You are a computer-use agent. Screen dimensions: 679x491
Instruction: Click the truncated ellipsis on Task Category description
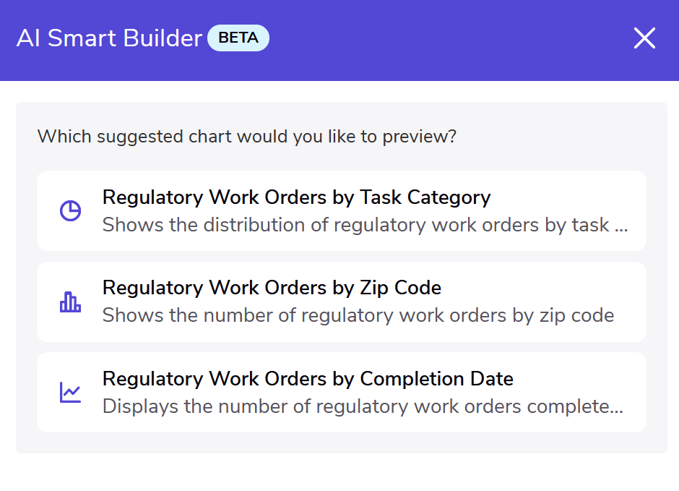(620, 226)
